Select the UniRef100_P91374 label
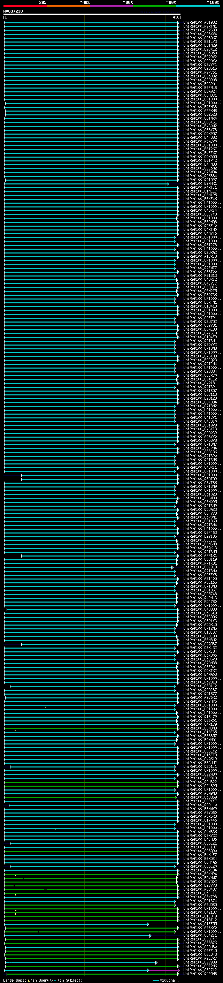The width and height of the screenshot is (223, 983). point(200,901)
